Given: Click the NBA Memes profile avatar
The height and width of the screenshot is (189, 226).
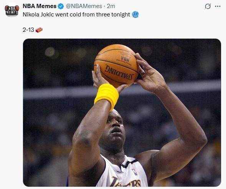Looking at the screenshot, I should click(12, 10).
